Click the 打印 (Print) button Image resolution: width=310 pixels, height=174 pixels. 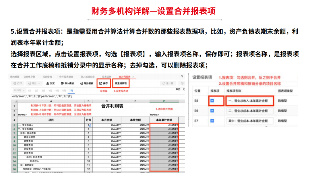18,83
